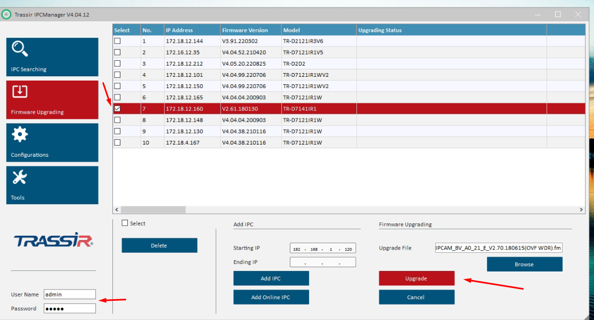Check the box for camera 172.16.12.35
Image resolution: width=594 pixels, height=320 pixels.
coord(117,52)
